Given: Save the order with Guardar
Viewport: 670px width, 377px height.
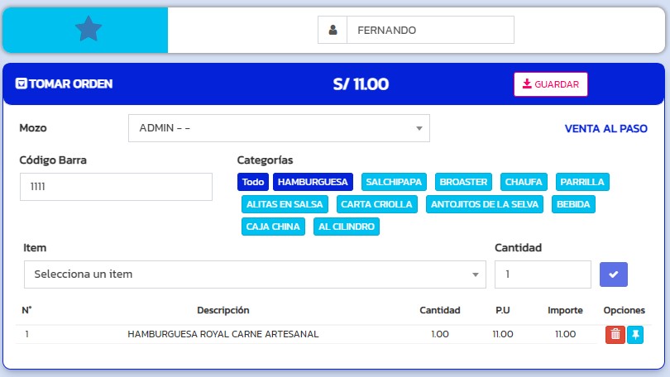Looking at the screenshot, I should click(550, 84).
